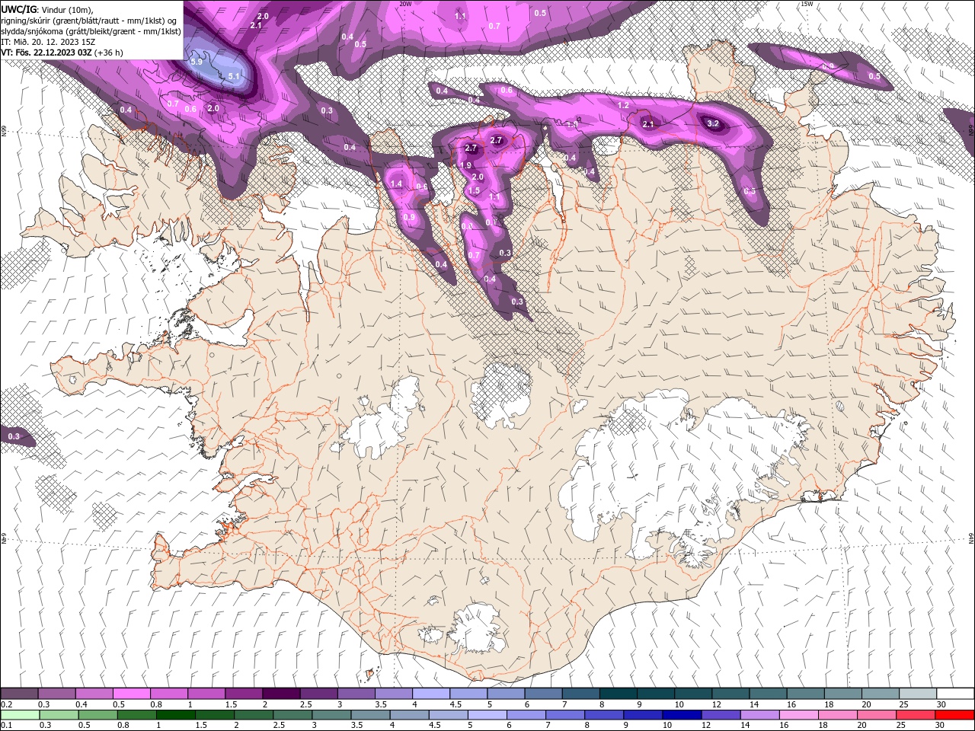Viewport: 975px width, 731px height.
Task: Click upper legend swatch between 8 and 9
Action: coord(618,694)
